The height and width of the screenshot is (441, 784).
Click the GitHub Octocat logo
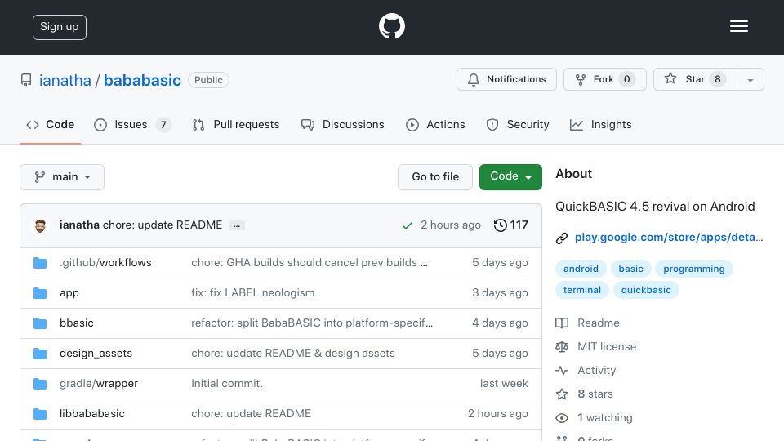click(x=391, y=26)
